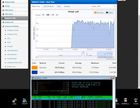
Task: Click the blue Uplink color swatch
Action: click(35, 72)
